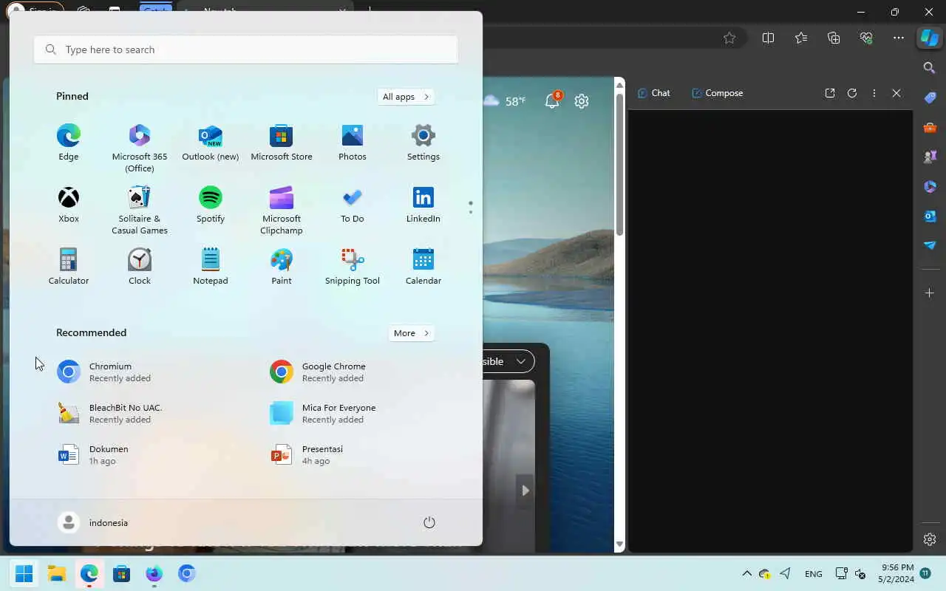
Task: Open Shopping tag in Edge sidebar
Action: click(930, 98)
